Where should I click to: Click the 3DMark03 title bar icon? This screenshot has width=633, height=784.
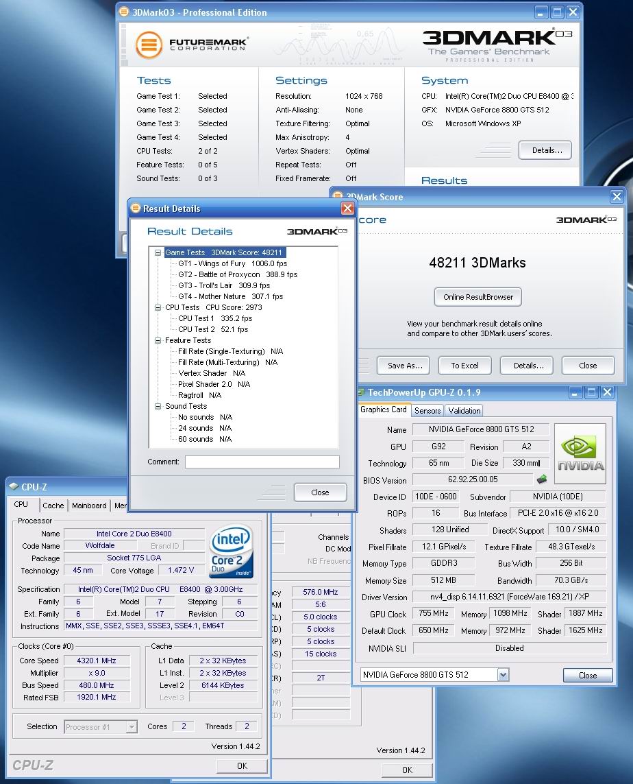click(x=124, y=12)
